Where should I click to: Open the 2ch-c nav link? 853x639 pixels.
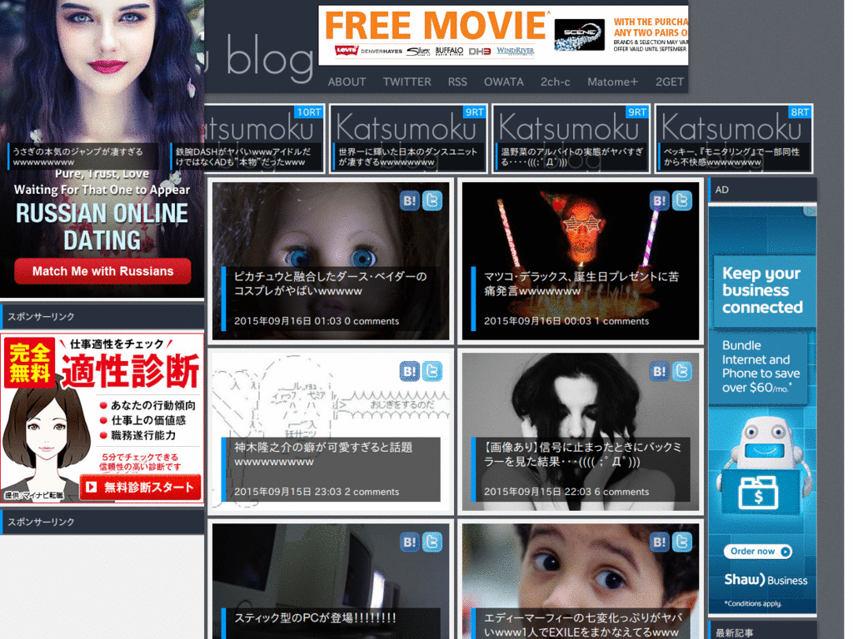pos(556,82)
